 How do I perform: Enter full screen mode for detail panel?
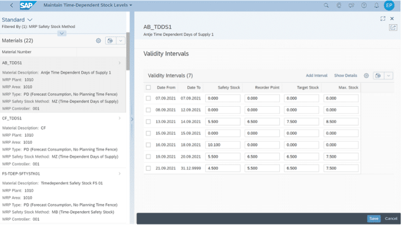tap(383, 18)
